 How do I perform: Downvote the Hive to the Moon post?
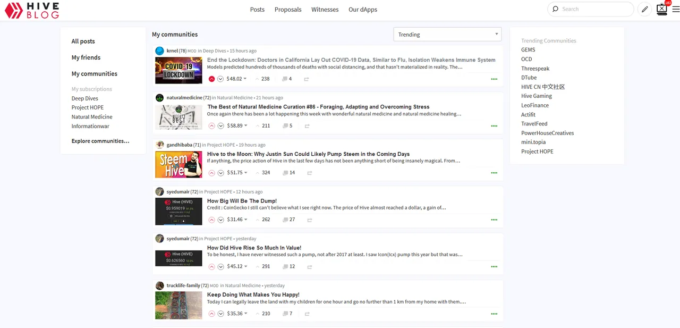pyautogui.click(x=220, y=173)
